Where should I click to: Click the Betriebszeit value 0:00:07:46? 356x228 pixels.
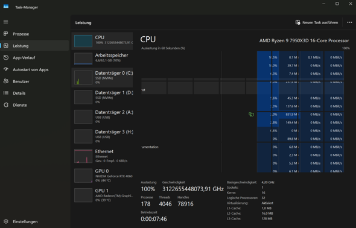coord(154,219)
